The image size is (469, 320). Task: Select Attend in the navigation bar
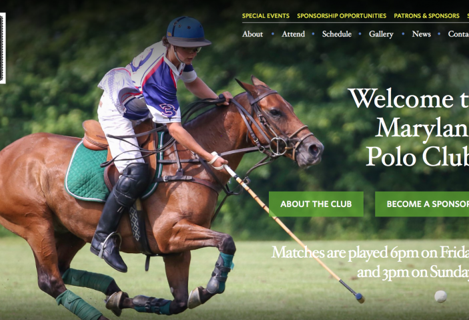click(293, 34)
